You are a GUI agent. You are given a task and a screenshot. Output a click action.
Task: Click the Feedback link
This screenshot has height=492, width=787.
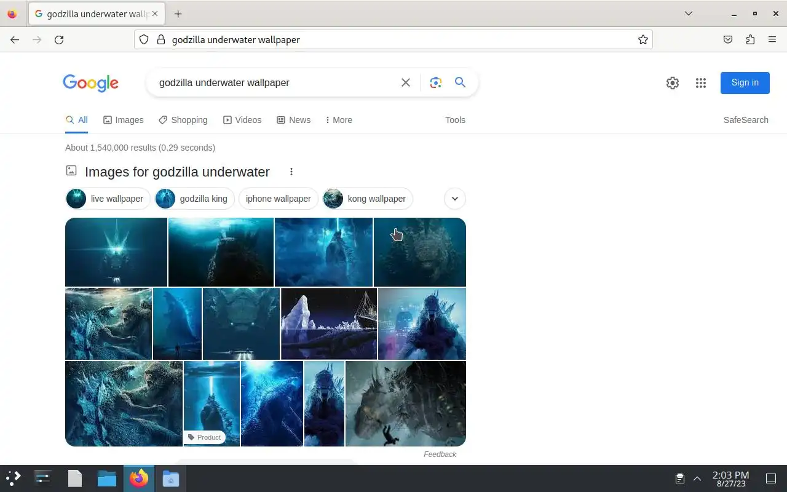click(x=440, y=454)
